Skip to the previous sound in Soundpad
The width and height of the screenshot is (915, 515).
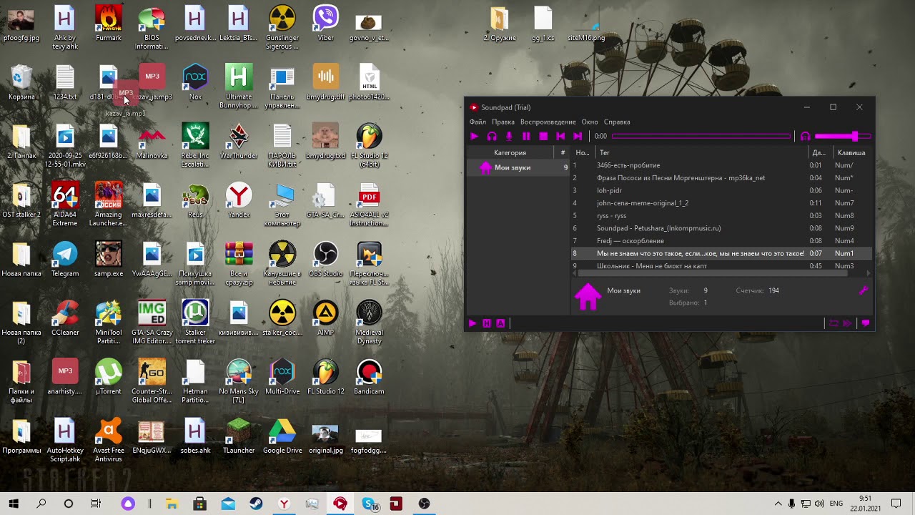(x=560, y=136)
